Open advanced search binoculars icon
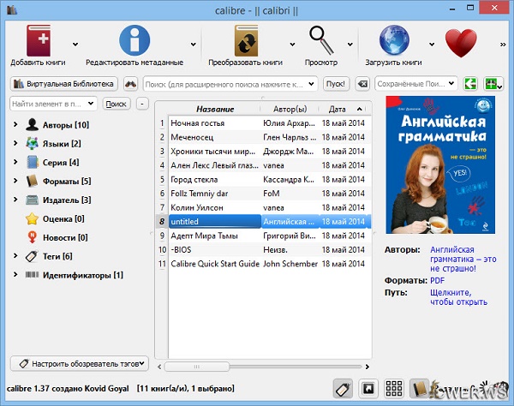514x406 pixels. pyautogui.click(x=131, y=84)
